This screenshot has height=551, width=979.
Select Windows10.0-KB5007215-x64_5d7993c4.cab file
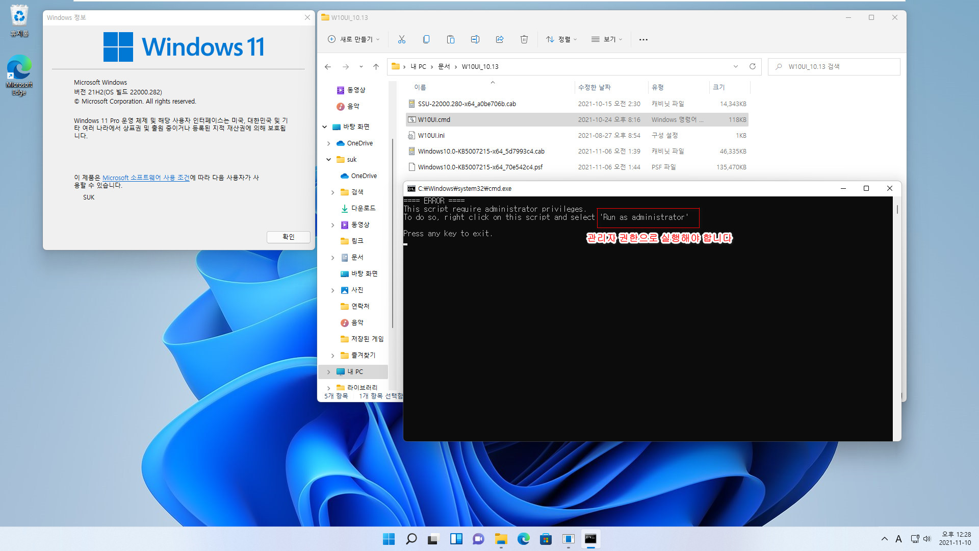[x=577, y=151]
